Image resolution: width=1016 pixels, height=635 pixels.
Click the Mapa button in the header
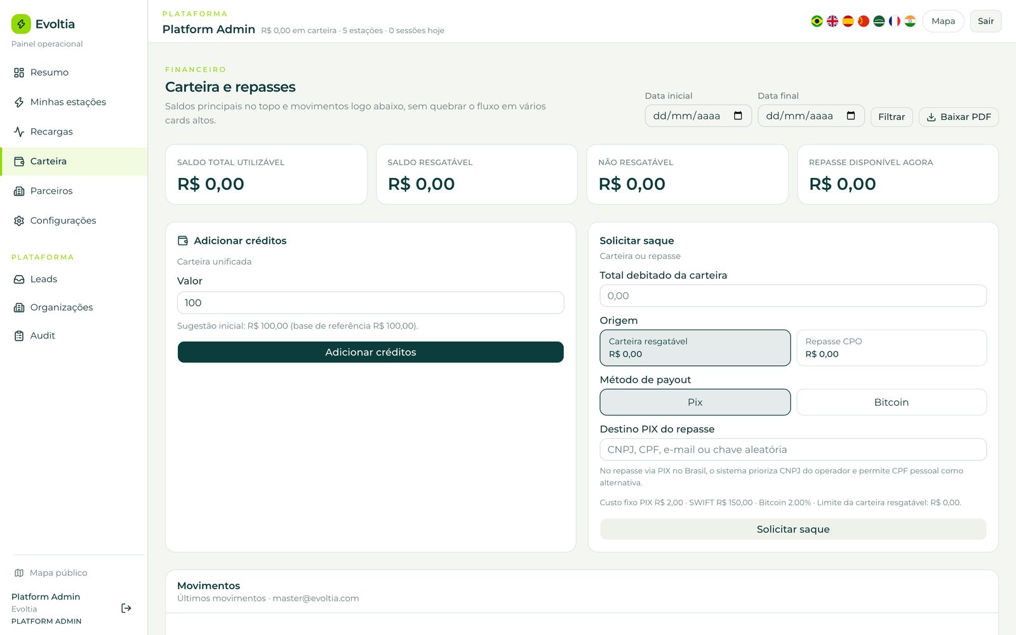tap(943, 21)
